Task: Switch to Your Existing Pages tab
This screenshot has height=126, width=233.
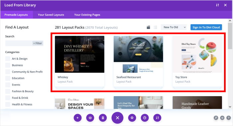Action: 87,15
